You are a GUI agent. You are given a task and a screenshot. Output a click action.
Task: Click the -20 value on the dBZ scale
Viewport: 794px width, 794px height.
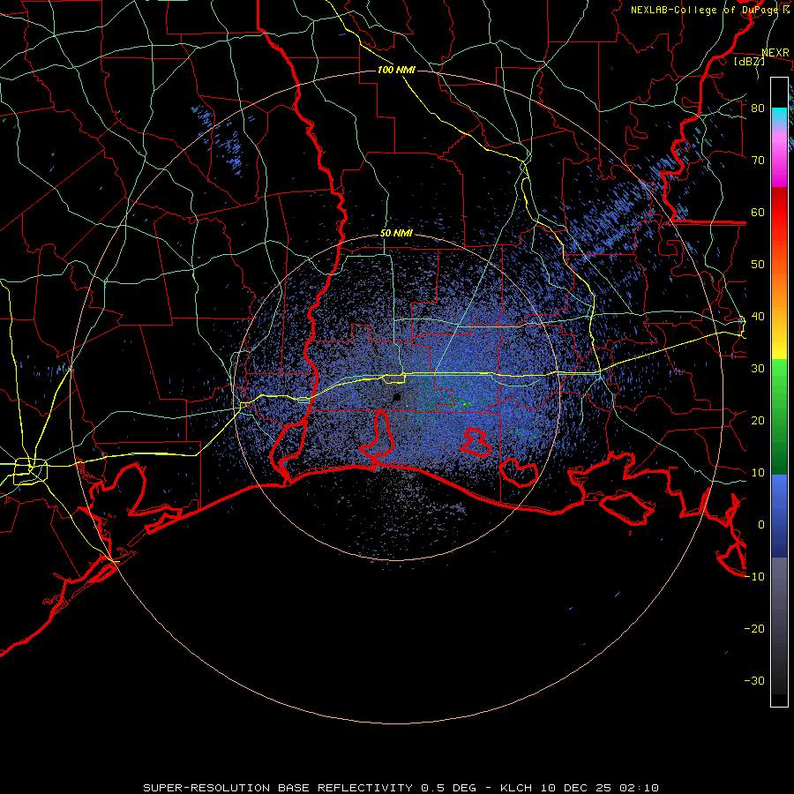[754, 629]
